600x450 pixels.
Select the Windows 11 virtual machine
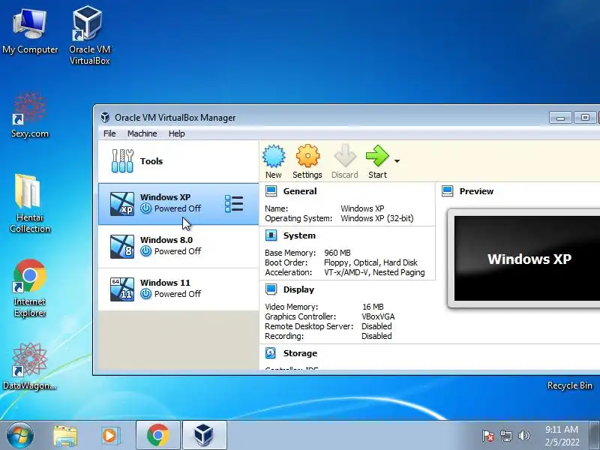178,289
